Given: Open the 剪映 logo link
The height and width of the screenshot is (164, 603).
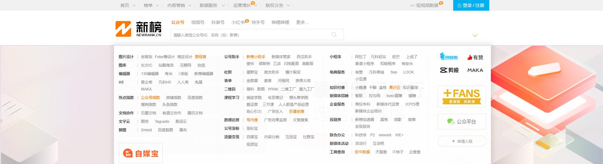Looking at the screenshot, I should pyautogui.click(x=449, y=70).
